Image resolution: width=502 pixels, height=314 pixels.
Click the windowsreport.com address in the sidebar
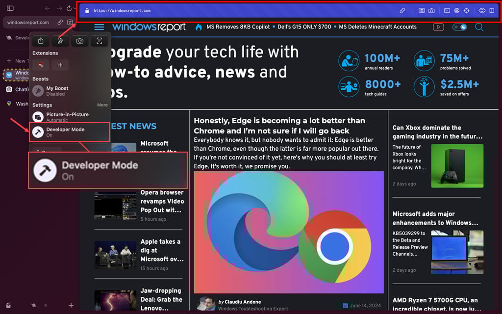pos(28,23)
